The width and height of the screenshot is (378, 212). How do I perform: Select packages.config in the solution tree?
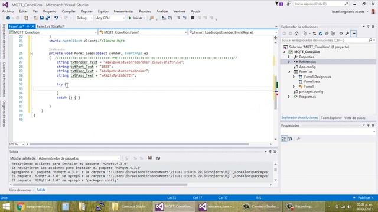click(311, 92)
